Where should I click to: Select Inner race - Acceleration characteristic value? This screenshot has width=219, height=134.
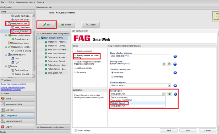click(x=57, y=50)
